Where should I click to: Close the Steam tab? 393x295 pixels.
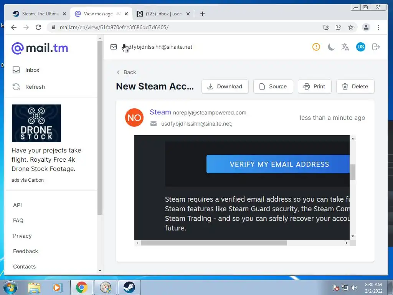[64, 14]
